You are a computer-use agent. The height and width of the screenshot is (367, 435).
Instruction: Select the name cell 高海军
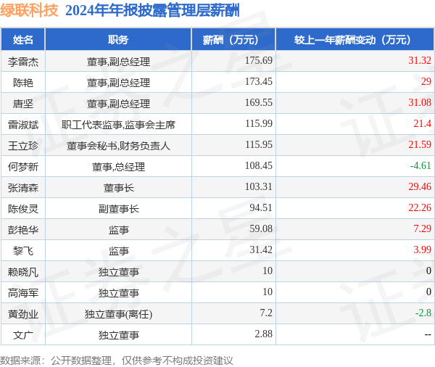pyautogui.click(x=22, y=293)
